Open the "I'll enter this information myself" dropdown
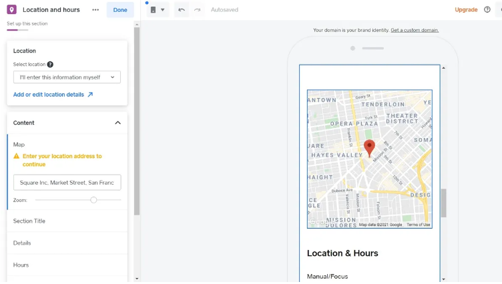The height and width of the screenshot is (284, 502). [x=67, y=77]
